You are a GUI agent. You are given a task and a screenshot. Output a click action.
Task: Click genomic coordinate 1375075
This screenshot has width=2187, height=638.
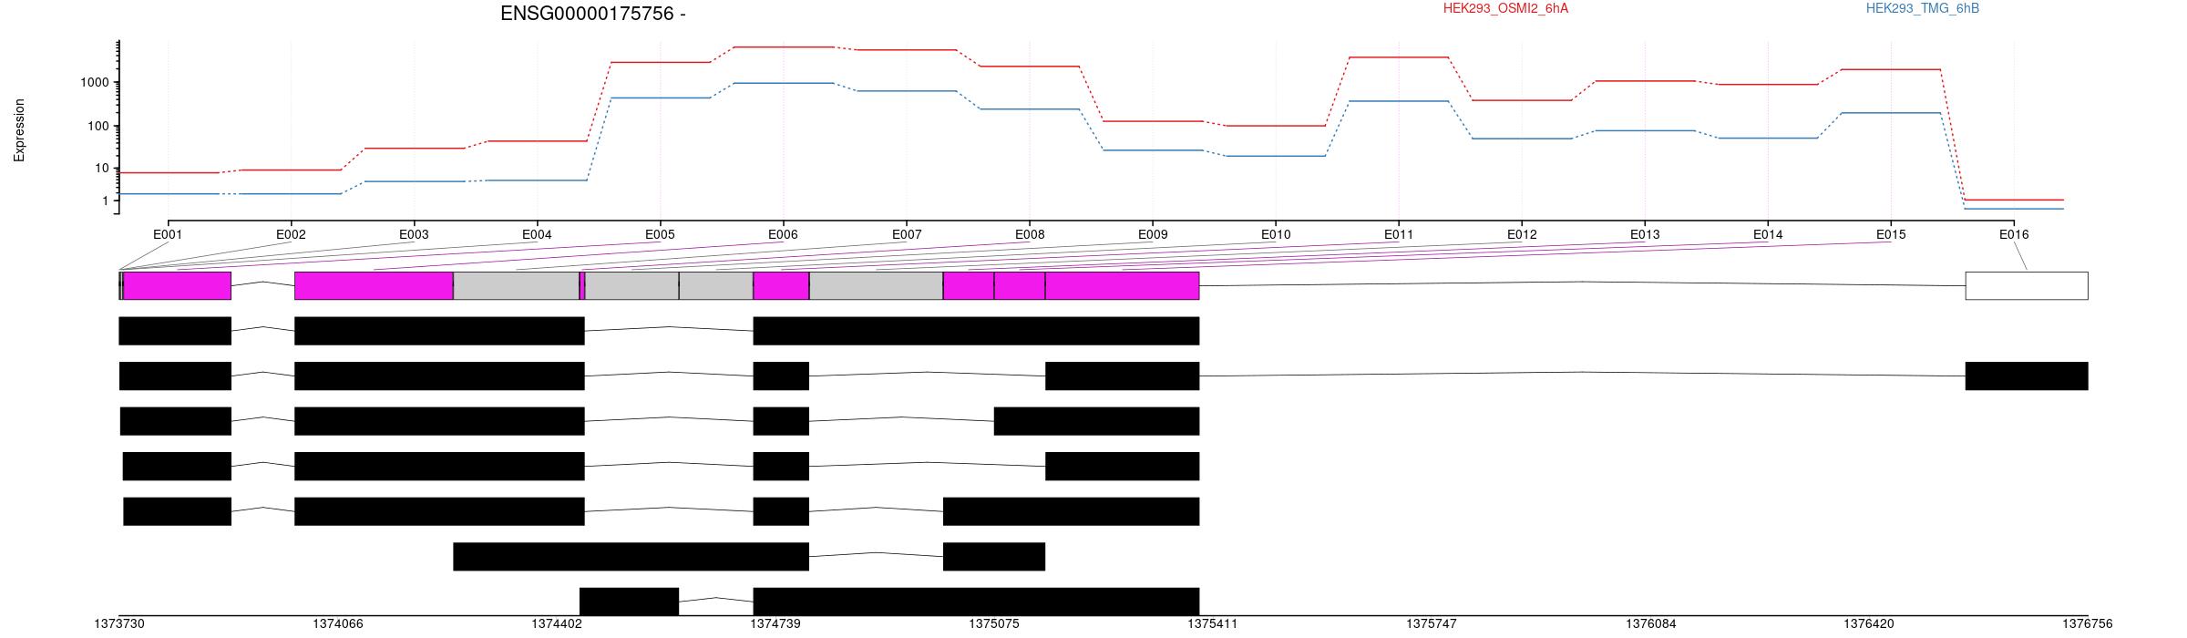coord(994,624)
